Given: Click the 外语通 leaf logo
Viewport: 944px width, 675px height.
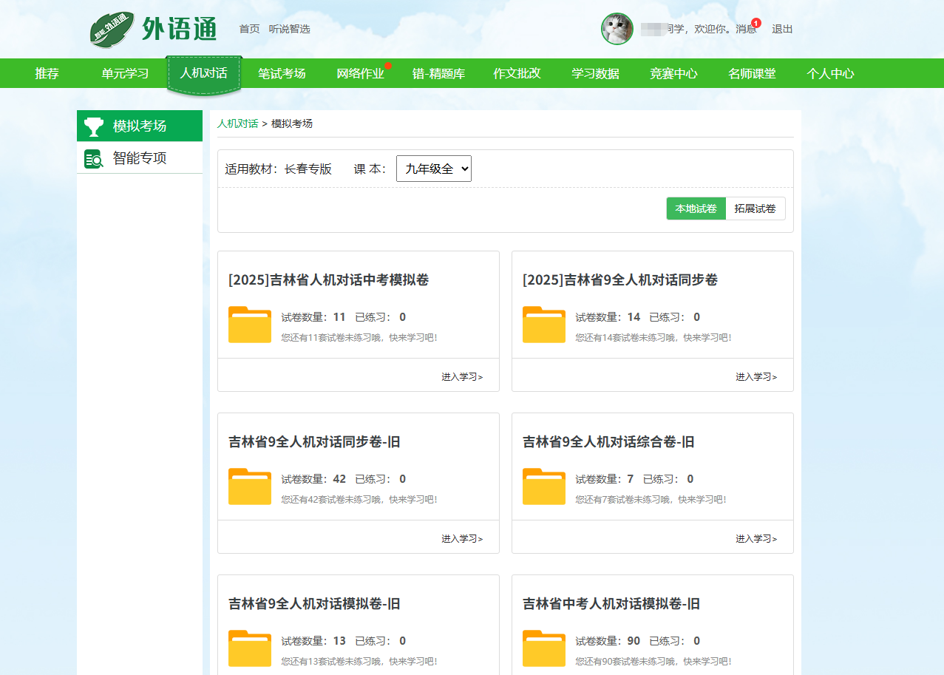Looking at the screenshot, I should click(x=112, y=30).
